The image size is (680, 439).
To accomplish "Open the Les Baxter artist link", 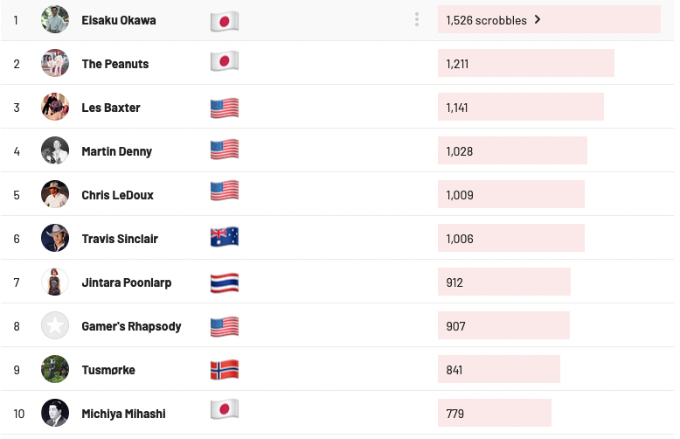I will [x=111, y=108].
